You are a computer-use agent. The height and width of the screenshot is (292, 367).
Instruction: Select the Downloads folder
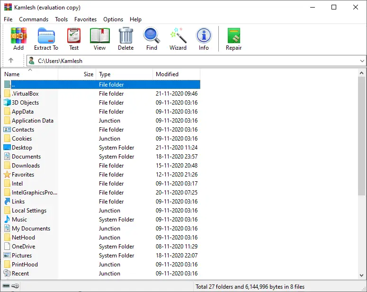[x=102, y=166]
